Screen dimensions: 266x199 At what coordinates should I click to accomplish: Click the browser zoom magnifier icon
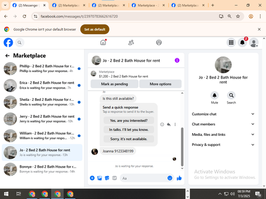(x=229, y=16)
